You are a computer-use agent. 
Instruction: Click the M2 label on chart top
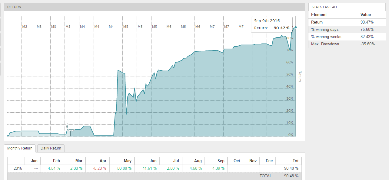(x=25, y=27)
